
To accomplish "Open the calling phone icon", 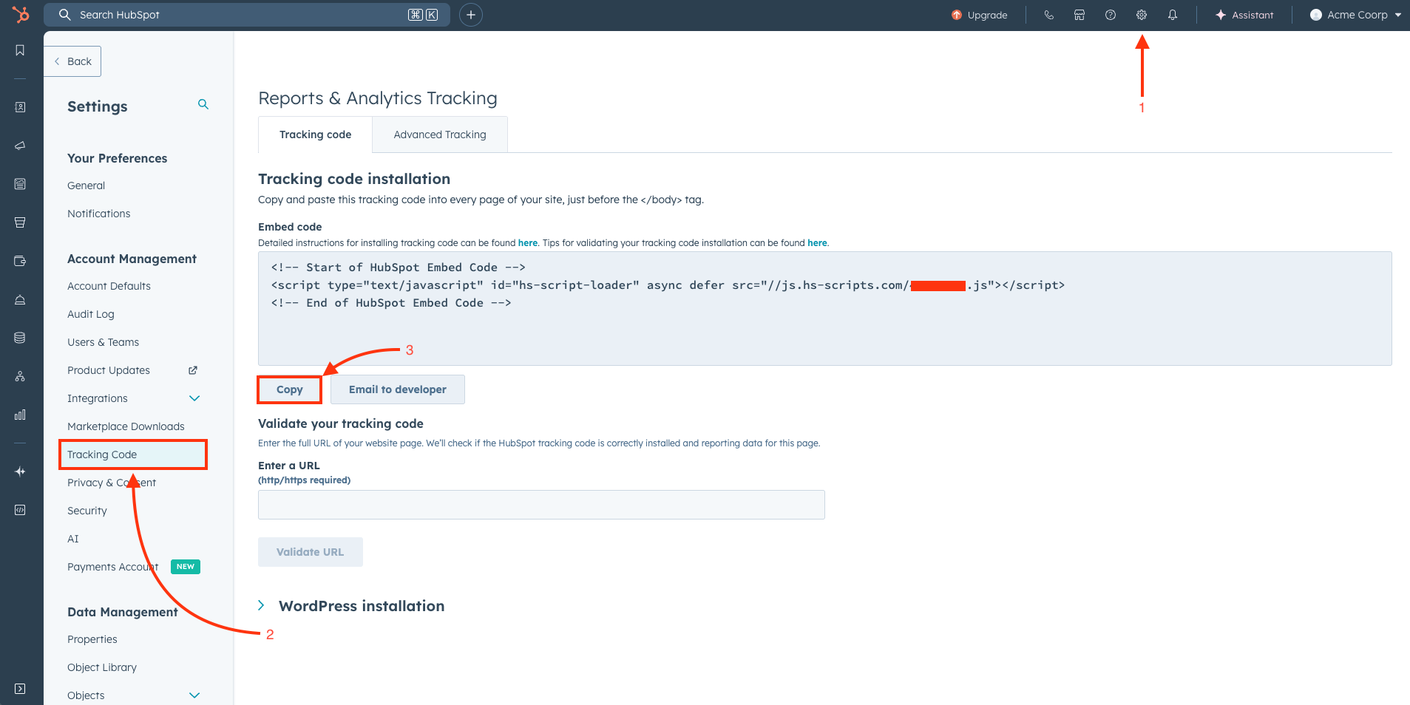I will [1048, 15].
